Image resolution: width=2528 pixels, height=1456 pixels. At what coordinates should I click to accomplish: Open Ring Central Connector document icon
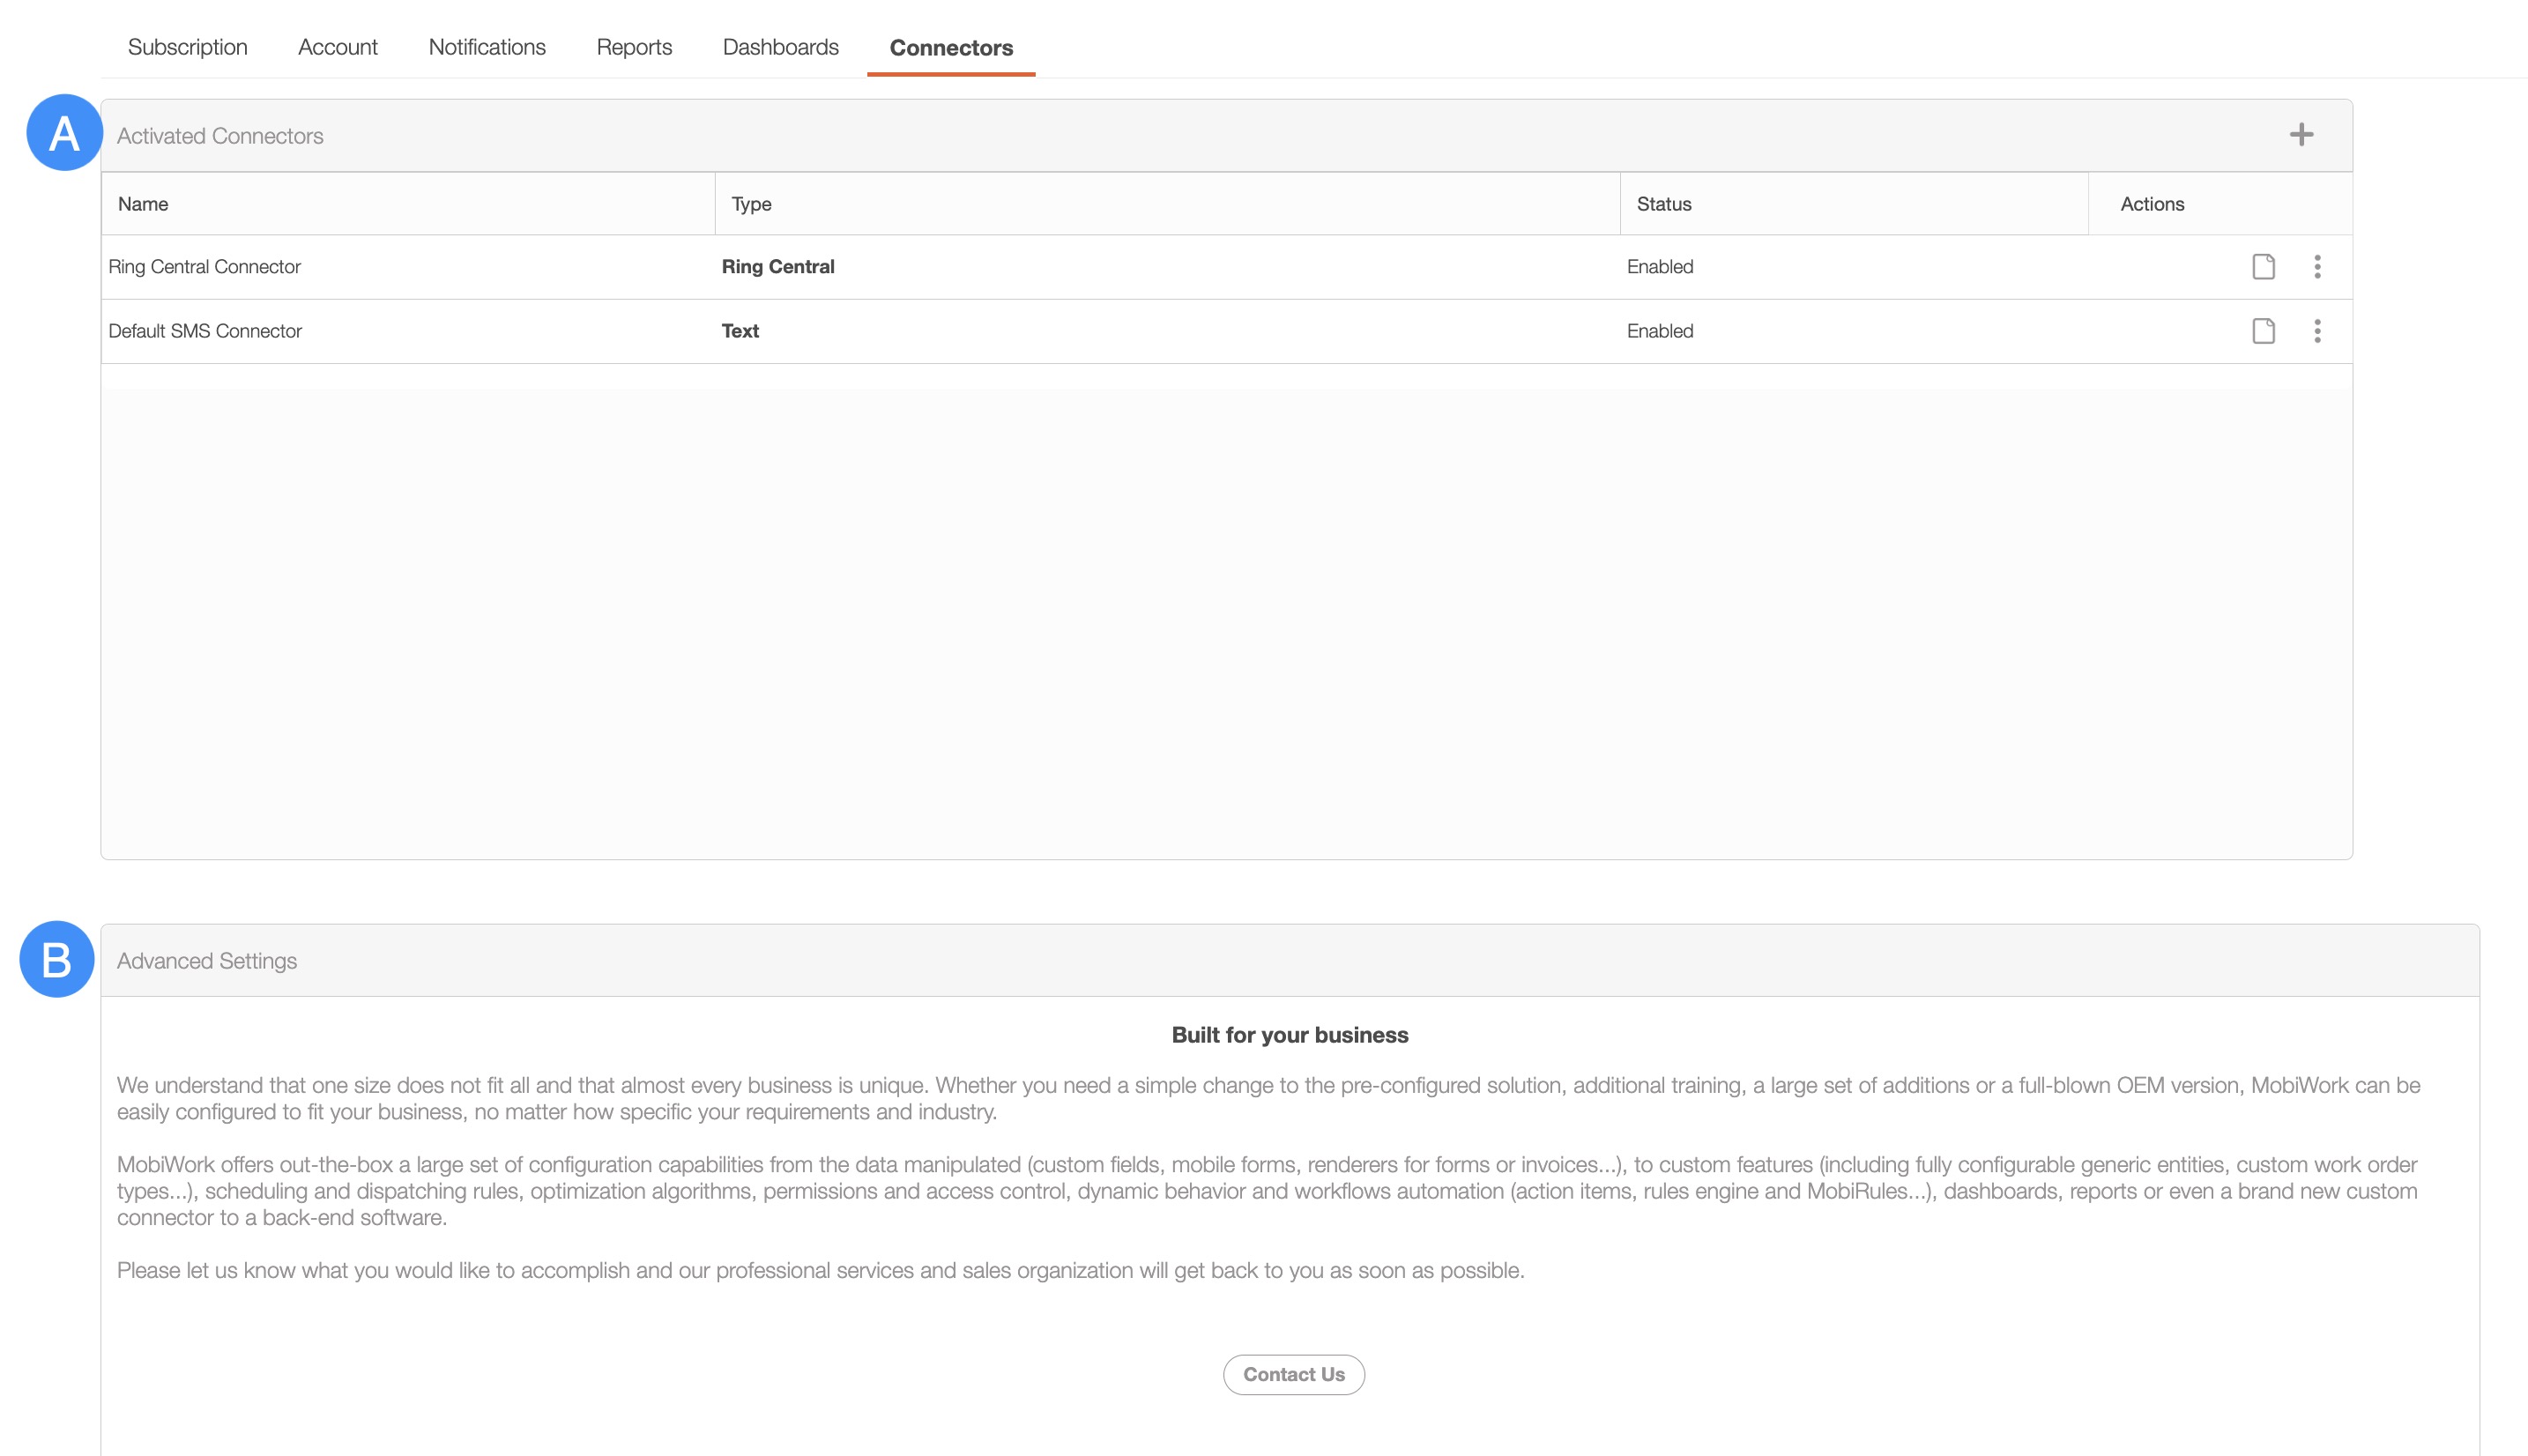click(2263, 267)
